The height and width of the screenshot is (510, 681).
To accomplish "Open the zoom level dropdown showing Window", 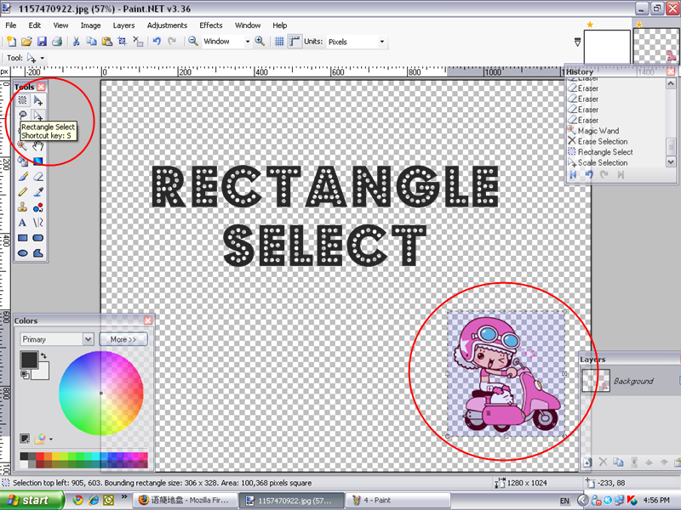I will pyautogui.click(x=248, y=41).
